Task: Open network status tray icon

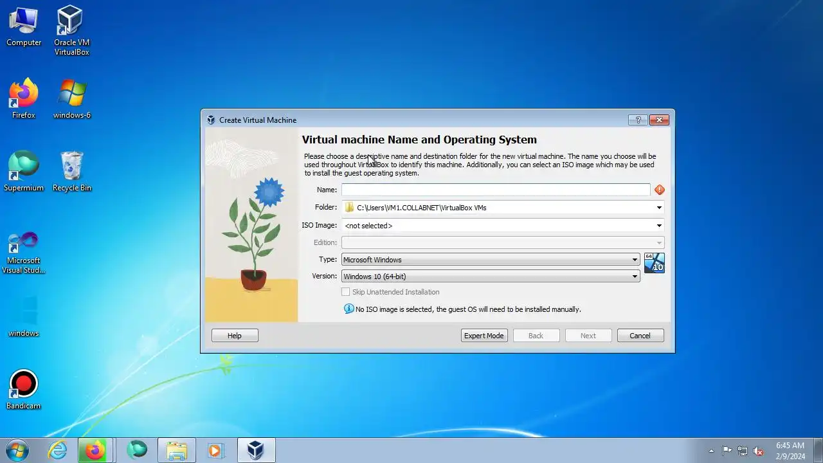Action: [743, 451]
